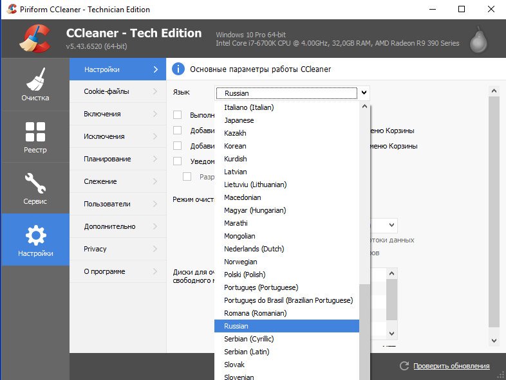Image resolution: width=506 pixels, height=380 pixels.
Task: Select Lietuviu (Lithuanian) from the list
Action: point(286,185)
